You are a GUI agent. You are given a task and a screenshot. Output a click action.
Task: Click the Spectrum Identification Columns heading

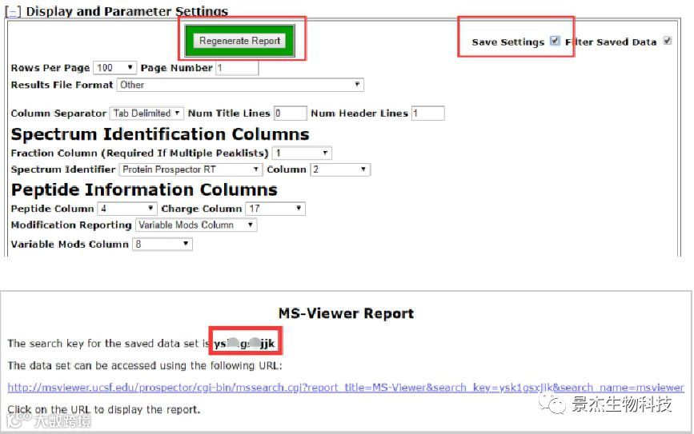click(x=160, y=134)
